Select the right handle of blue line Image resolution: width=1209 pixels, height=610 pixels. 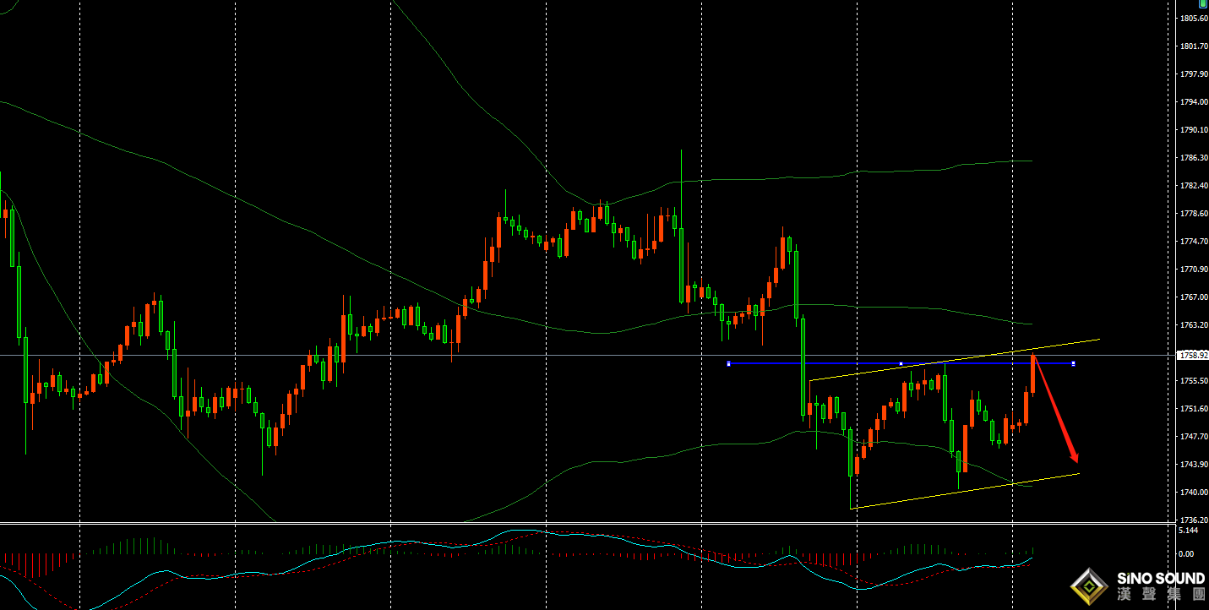[x=1073, y=364]
